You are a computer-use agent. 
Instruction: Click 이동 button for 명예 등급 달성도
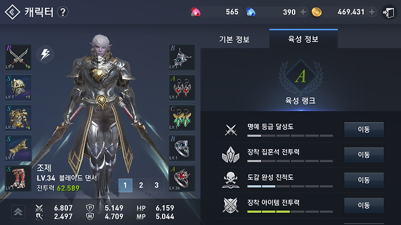(364, 129)
